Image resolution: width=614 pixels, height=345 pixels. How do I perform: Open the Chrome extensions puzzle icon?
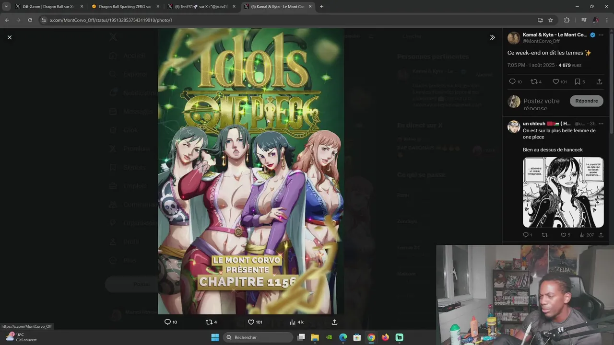[x=567, y=20]
